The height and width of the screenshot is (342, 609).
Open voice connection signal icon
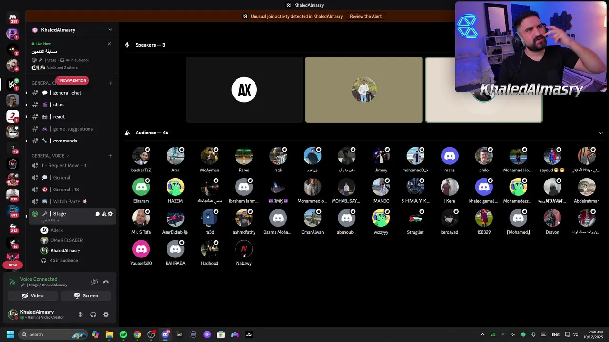click(12, 282)
